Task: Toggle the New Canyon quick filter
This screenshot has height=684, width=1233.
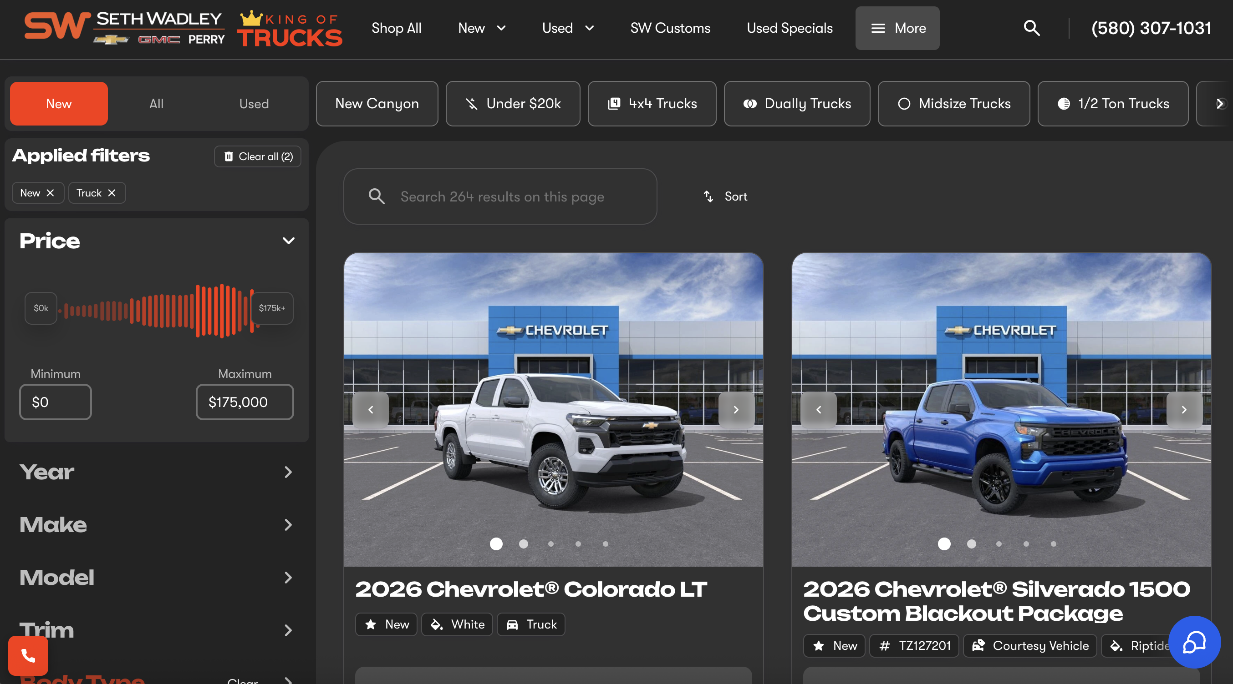Action: click(x=377, y=104)
